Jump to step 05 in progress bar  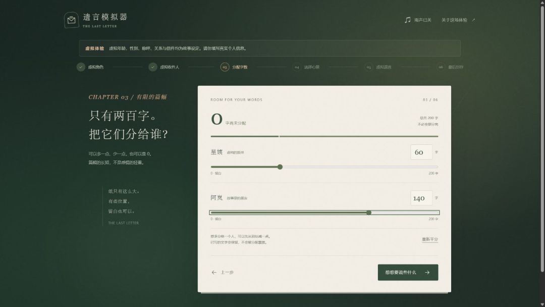[378, 67]
